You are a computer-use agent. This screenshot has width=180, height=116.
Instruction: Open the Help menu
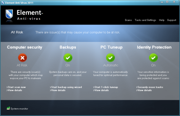pyautogui.click(x=162, y=20)
